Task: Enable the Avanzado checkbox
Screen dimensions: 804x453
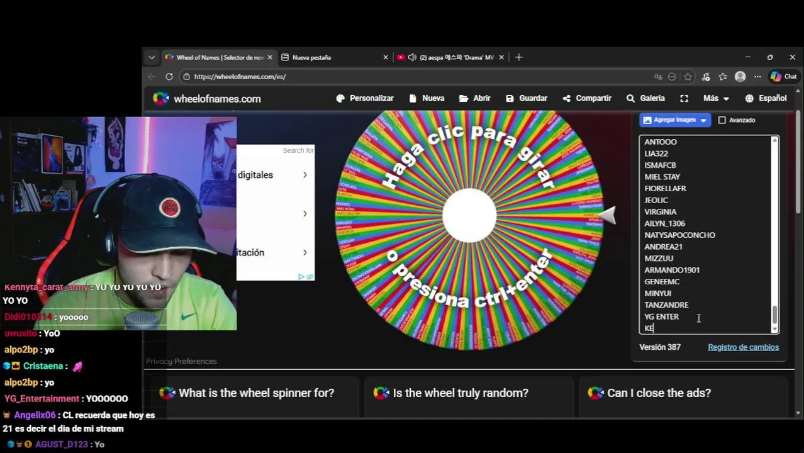Action: (x=722, y=120)
